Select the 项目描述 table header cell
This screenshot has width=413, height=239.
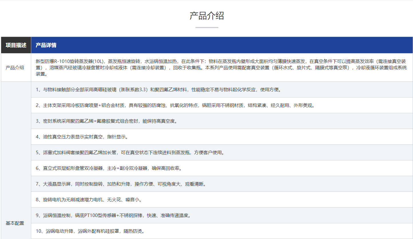(x=16, y=45)
